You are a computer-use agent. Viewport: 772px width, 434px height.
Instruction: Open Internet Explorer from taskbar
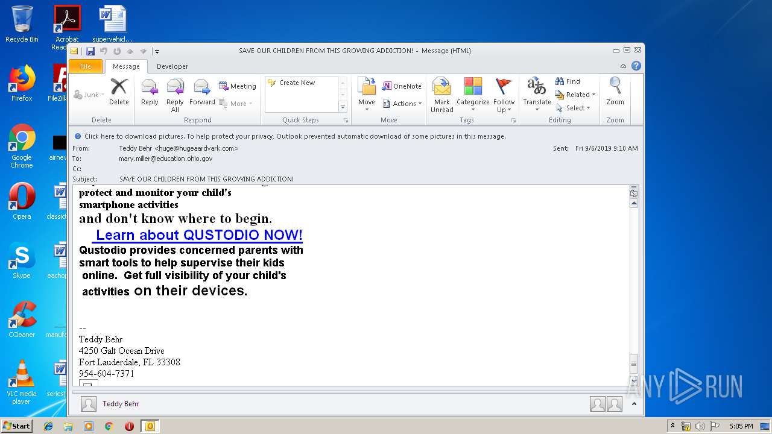tap(48, 426)
